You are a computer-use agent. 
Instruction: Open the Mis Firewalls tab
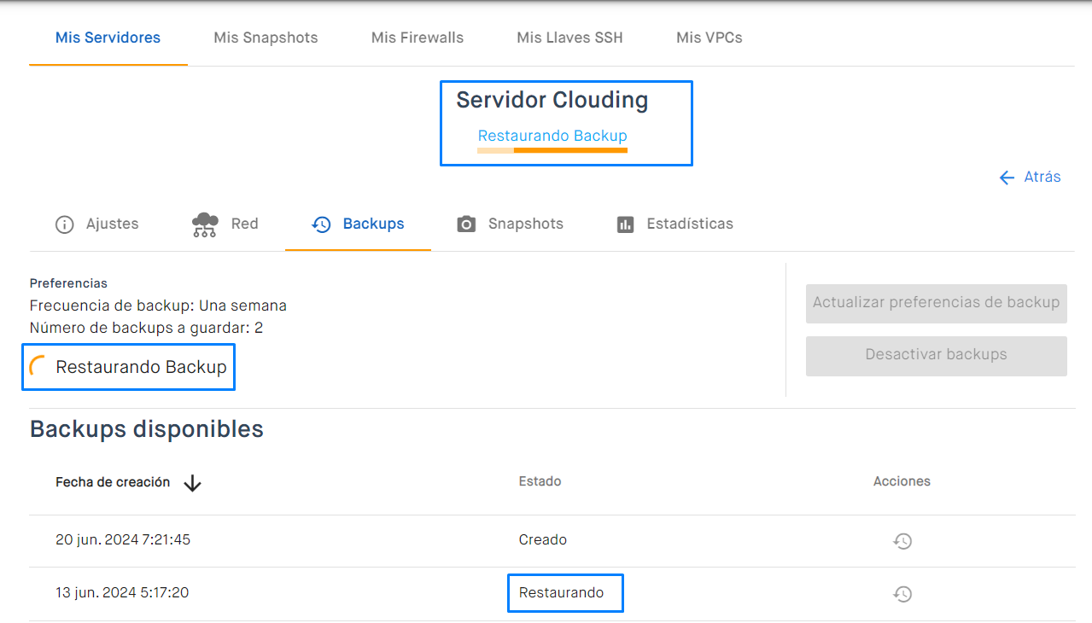pos(418,38)
